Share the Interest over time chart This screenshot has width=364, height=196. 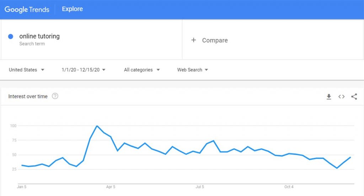click(x=354, y=97)
